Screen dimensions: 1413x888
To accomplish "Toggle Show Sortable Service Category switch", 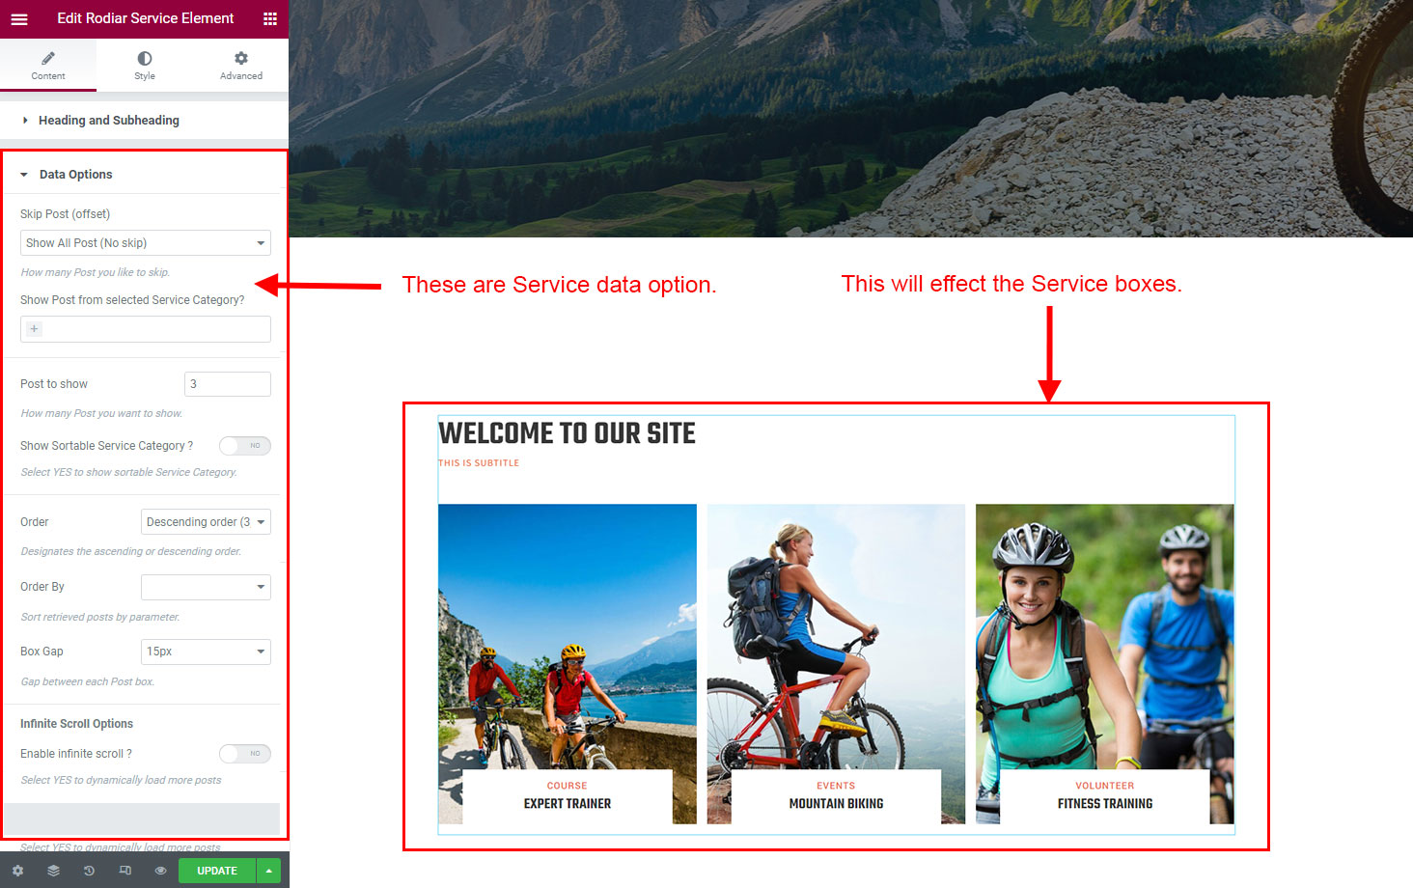I will (245, 446).
